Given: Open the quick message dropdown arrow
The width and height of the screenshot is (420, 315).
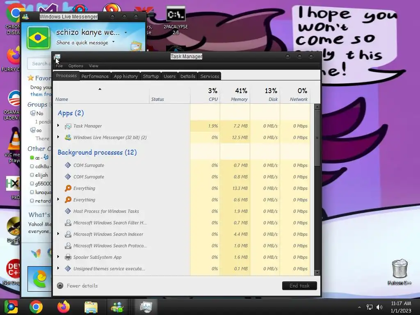Looking at the screenshot, I should tap(113, 42).
